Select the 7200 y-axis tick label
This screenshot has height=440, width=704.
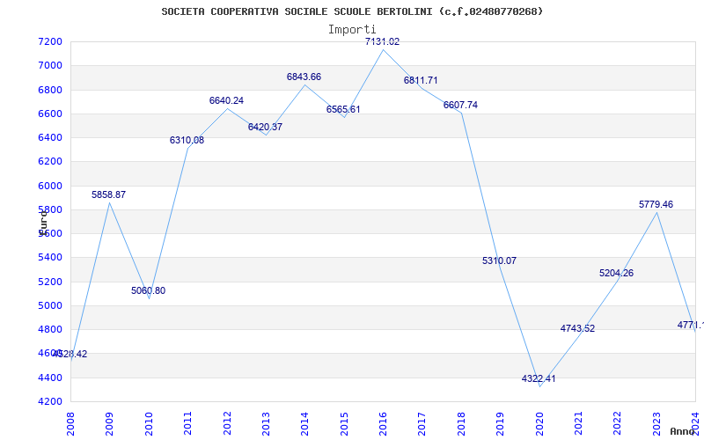[50, 41]
